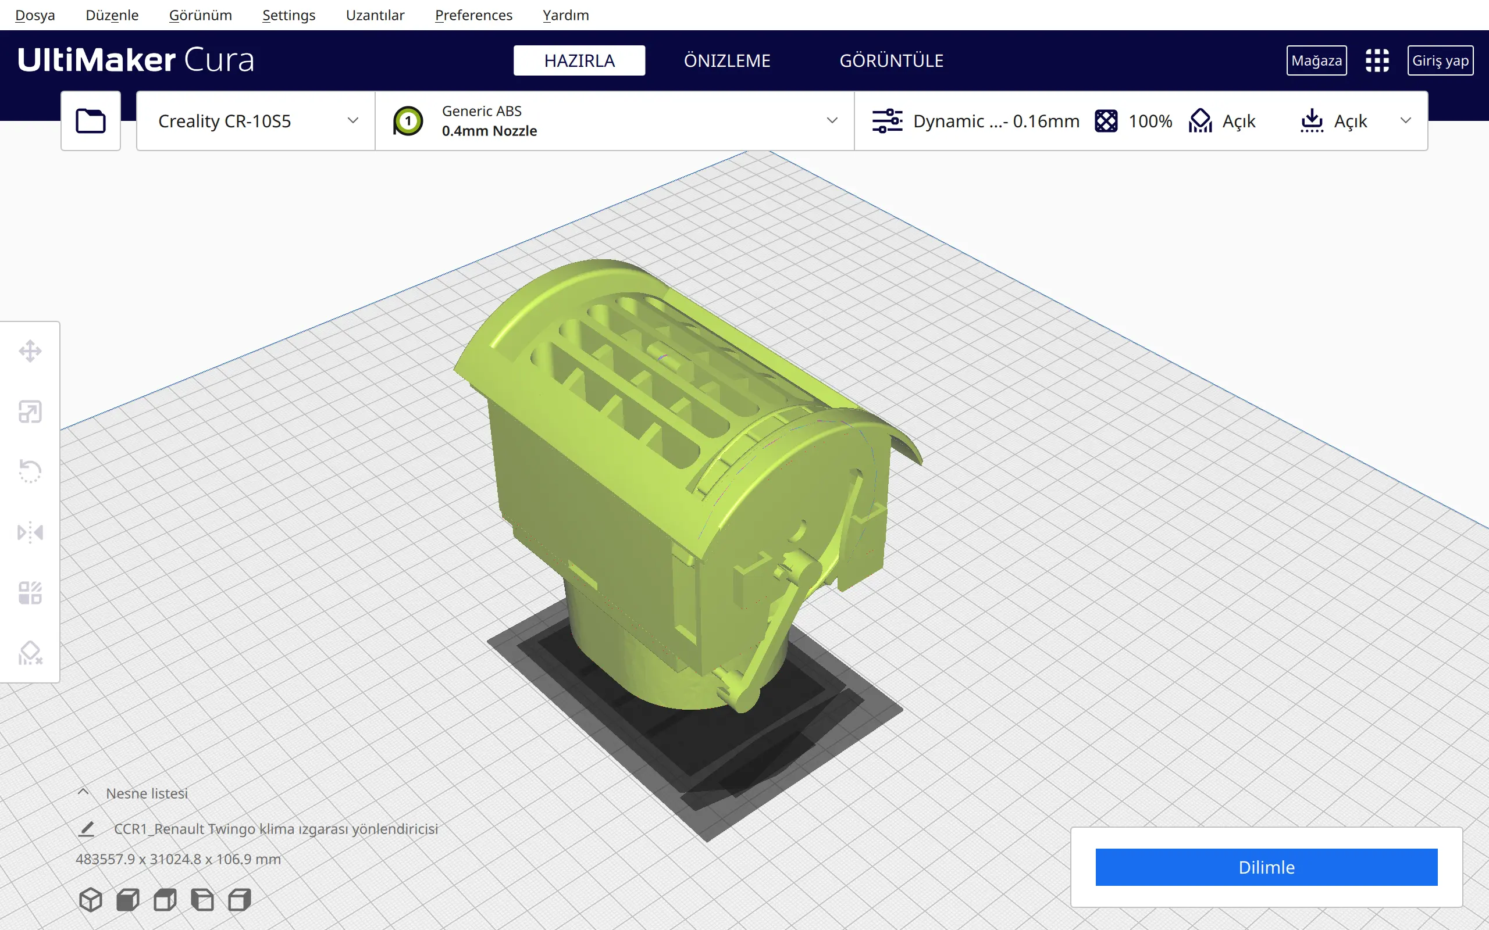Select the Move tool
Viewport: 1489px width, 930px height.
click(x=30, y=351)
